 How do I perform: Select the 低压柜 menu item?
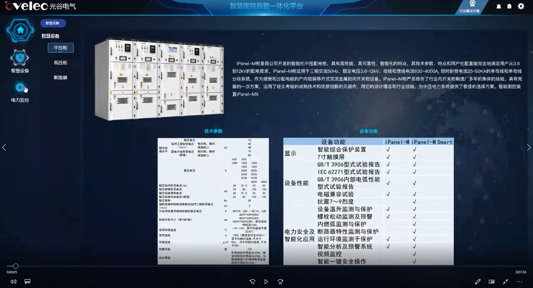tap(61, 63)
